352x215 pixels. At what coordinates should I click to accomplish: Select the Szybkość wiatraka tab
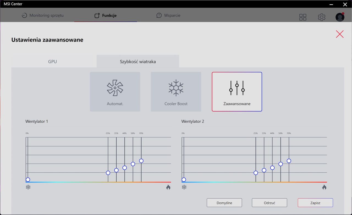click(x=138, y=61)
